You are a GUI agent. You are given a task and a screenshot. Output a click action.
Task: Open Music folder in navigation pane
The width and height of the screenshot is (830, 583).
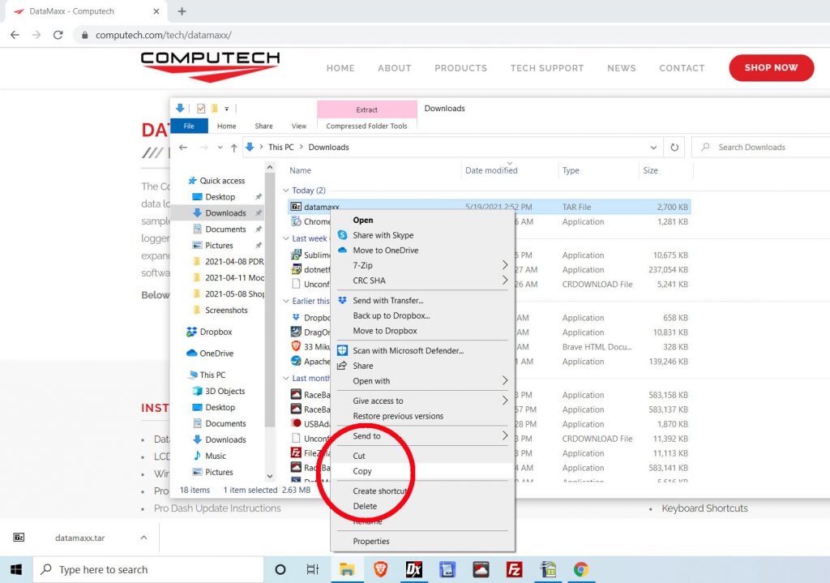tap(216, 456)
